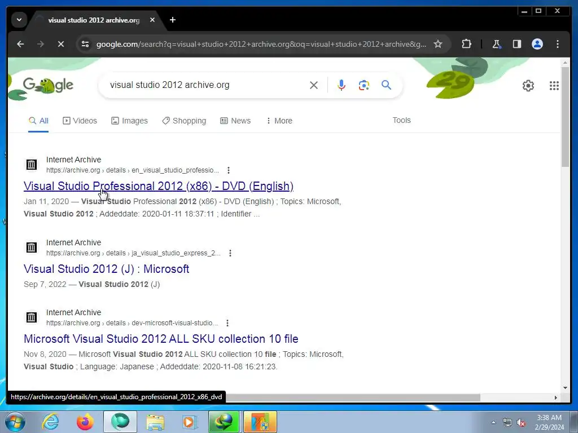Open Windows Media Player taskbar icon

pyautogui.click(x=190, y=422)
